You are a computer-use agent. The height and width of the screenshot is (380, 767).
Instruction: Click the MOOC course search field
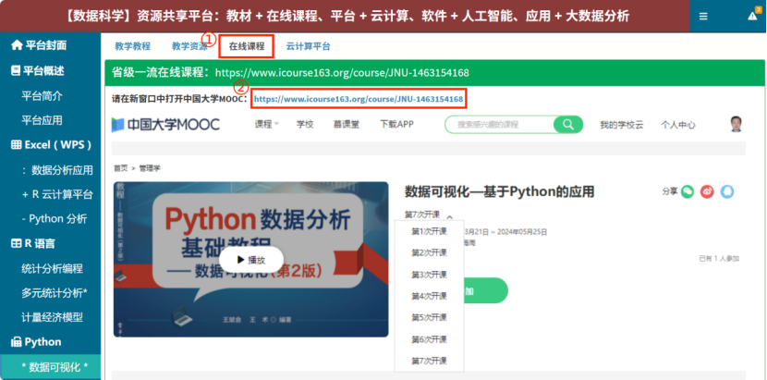499,125
